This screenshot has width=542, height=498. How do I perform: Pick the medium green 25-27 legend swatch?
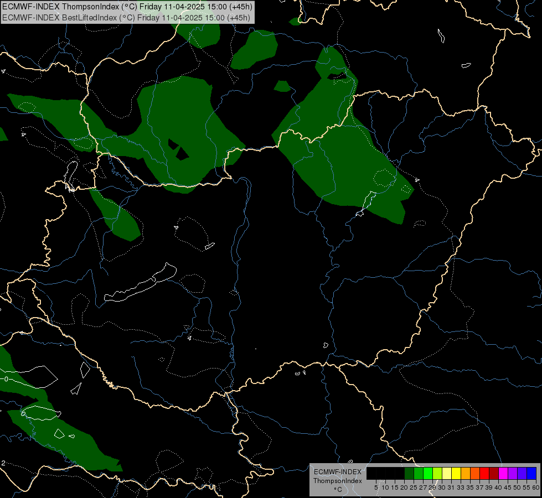point(419,473)
